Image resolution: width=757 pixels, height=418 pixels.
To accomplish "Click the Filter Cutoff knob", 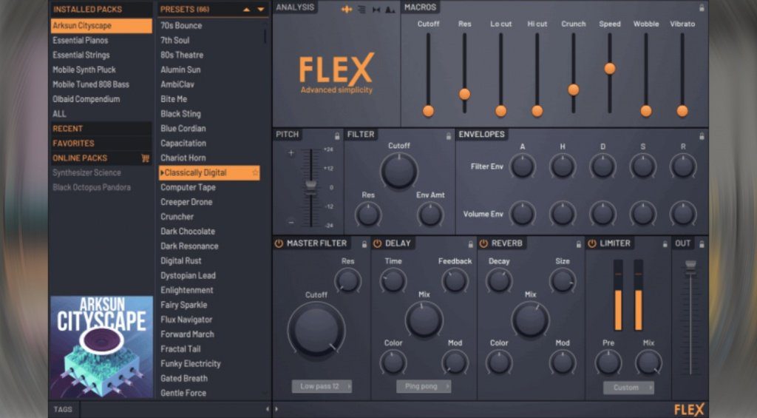I will 398,171.
